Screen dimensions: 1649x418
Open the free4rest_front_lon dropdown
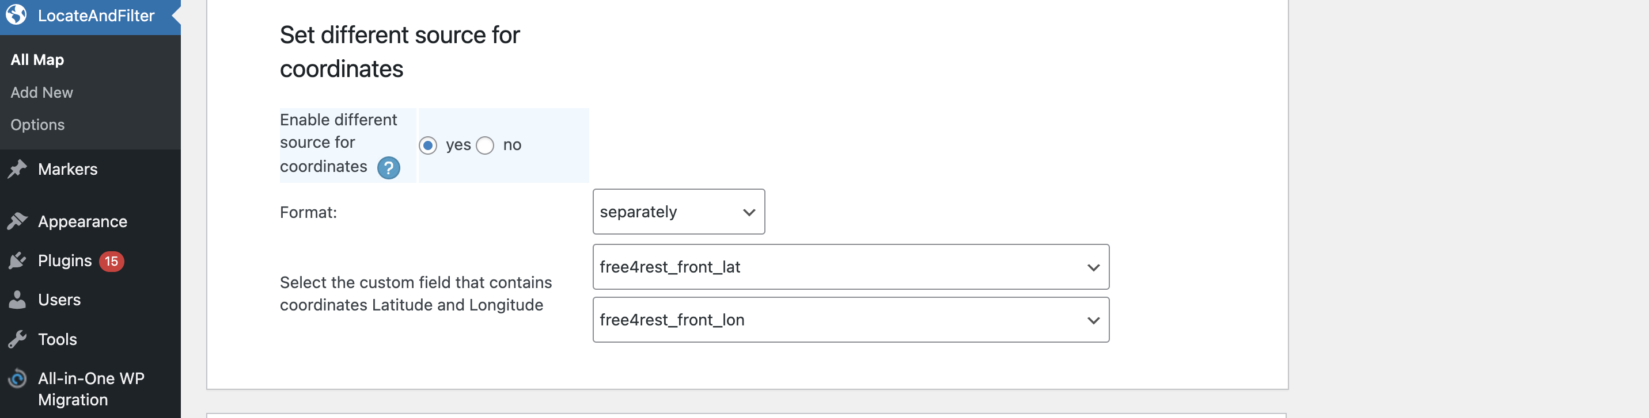(850, 320)
